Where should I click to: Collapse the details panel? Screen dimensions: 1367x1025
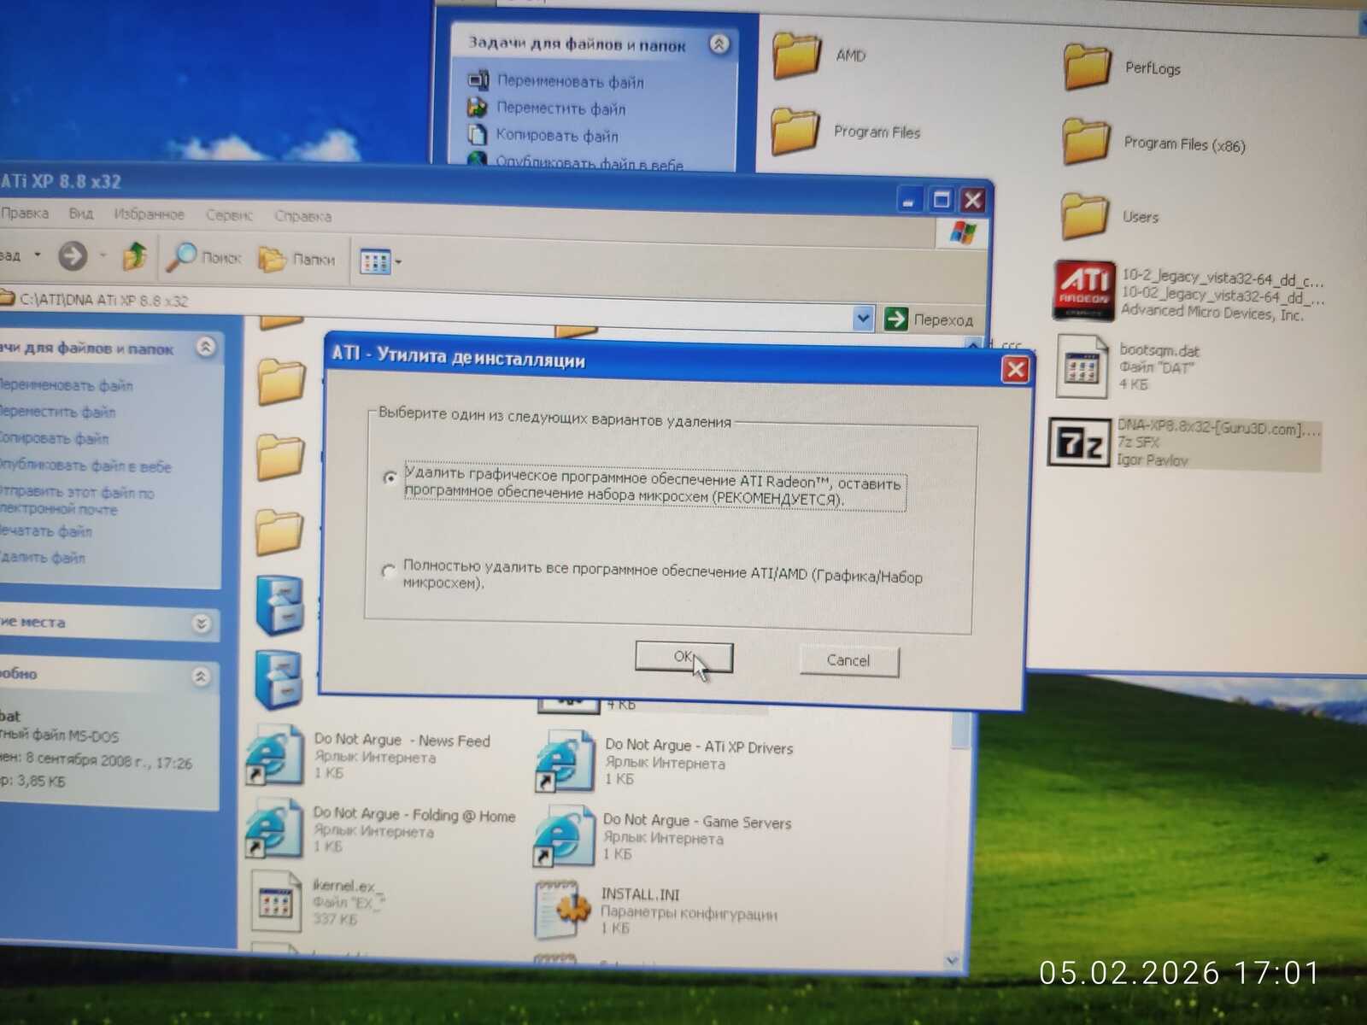click(201, 676)
